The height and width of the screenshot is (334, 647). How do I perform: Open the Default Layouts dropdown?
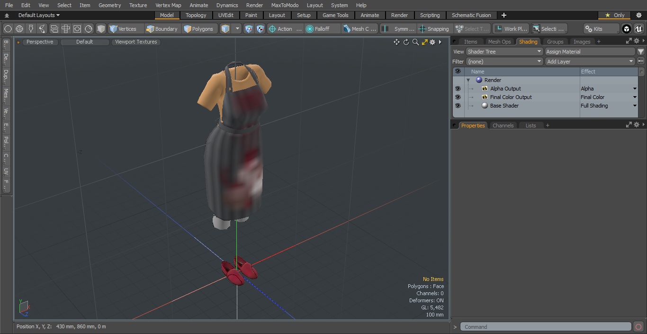[39, 15]
